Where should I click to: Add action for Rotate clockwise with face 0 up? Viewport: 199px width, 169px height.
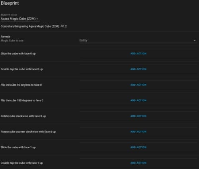click(x=138, y=116)
